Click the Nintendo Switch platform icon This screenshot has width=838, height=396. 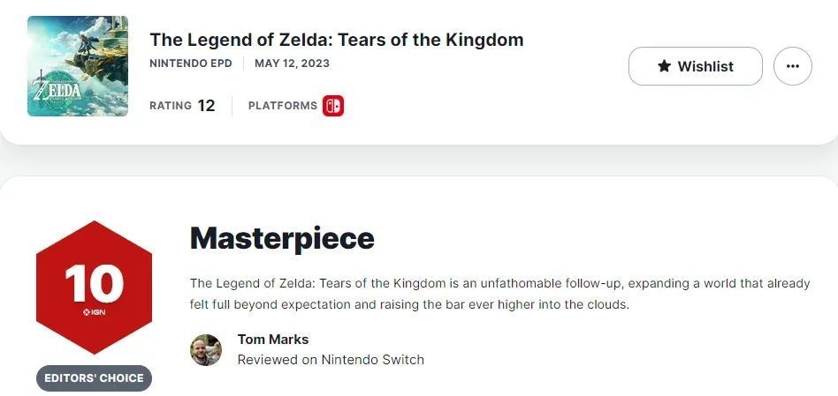click(x=333, y=106)
